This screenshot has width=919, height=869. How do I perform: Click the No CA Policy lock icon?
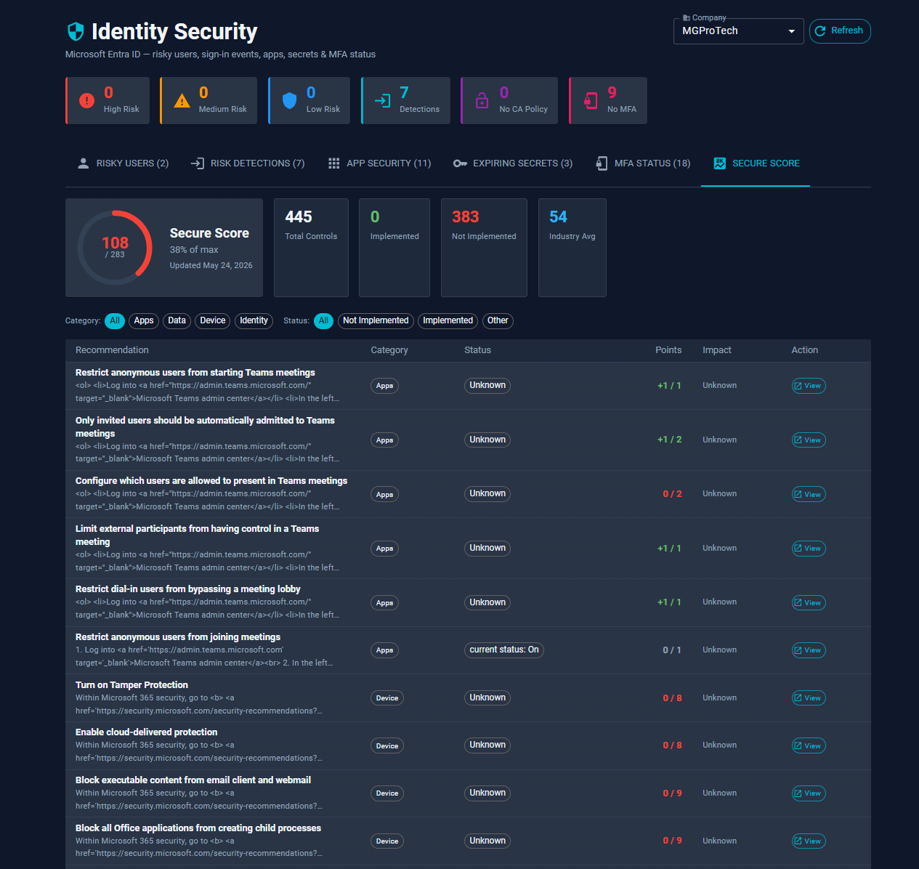coord(482,100)
